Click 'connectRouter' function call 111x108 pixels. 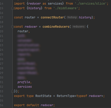pyautogui.click(x=52, y=17)
